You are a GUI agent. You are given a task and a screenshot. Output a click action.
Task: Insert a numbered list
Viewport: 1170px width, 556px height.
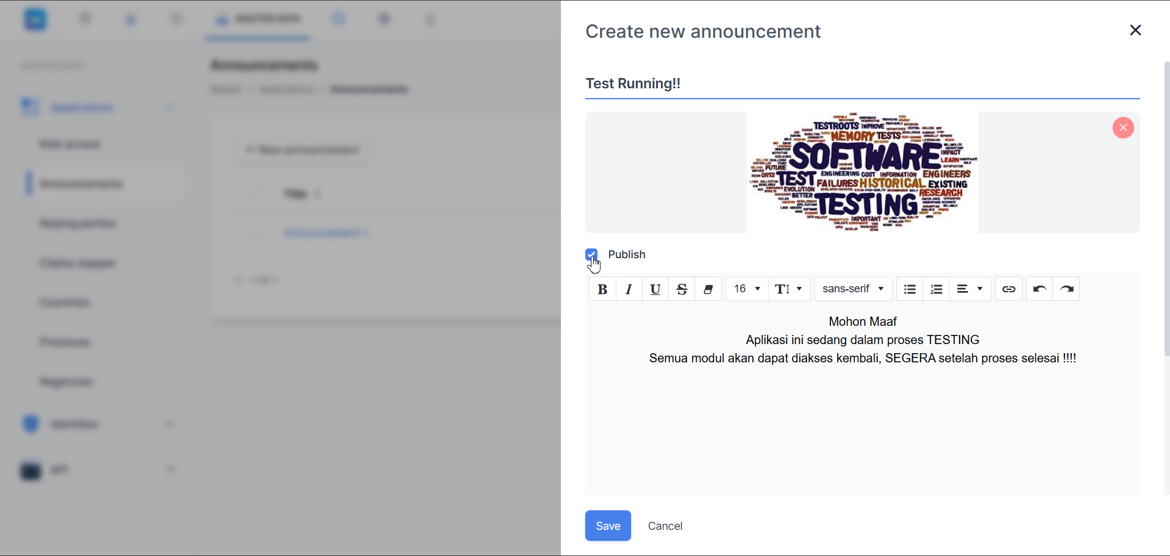click(x=936, y=289)
